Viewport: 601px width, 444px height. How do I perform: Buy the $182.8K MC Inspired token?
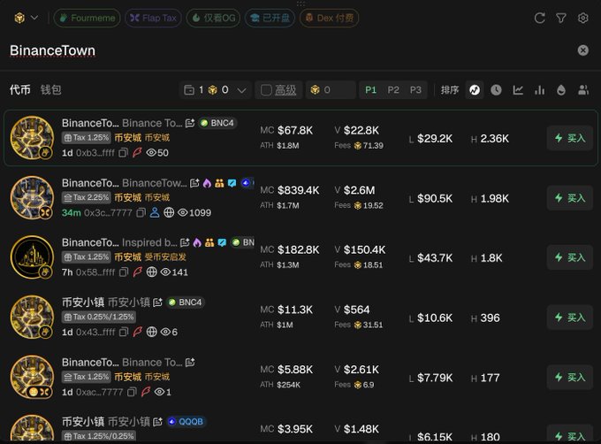pyautogui.click(x=570, y=257)
